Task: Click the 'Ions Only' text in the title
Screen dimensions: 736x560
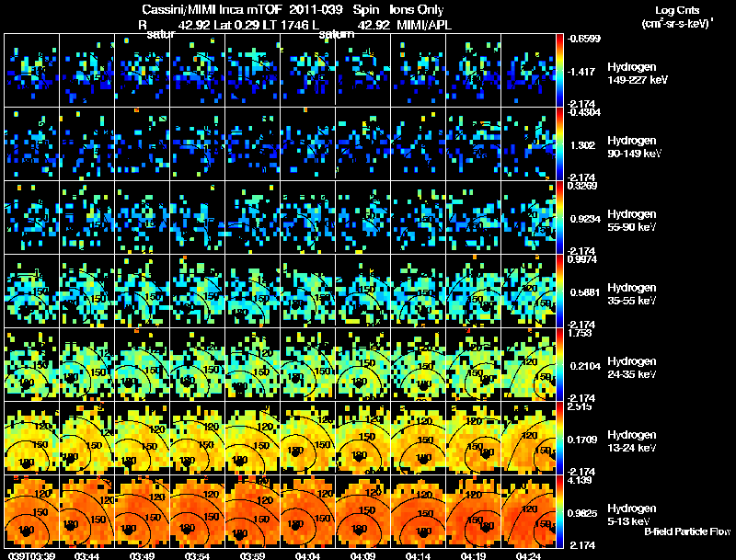Action: coord(417,9)
